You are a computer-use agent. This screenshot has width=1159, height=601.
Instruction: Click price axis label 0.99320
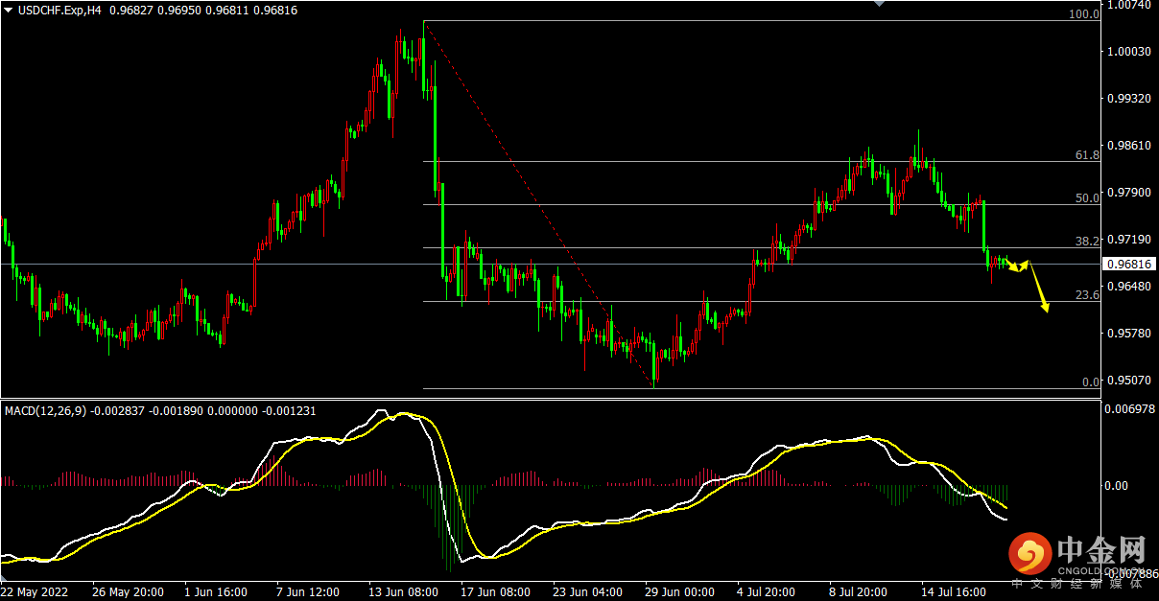(x=1128, y=98)
